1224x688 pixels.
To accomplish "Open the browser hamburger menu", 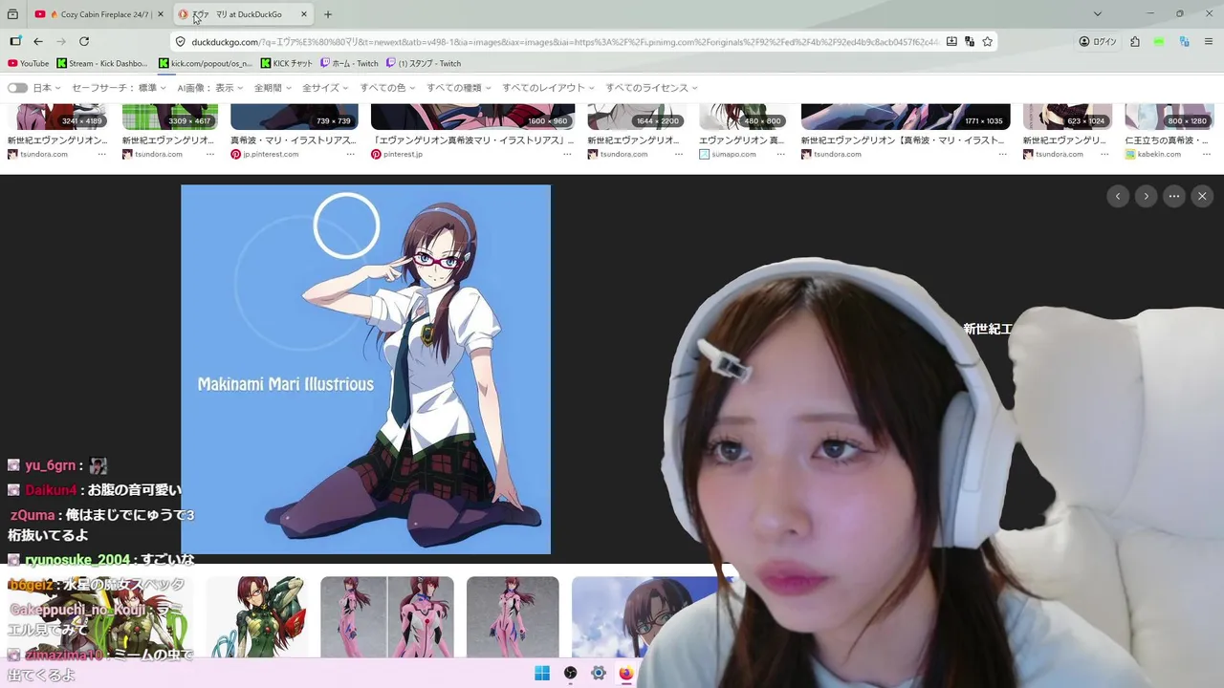I will click(1209, 41).
